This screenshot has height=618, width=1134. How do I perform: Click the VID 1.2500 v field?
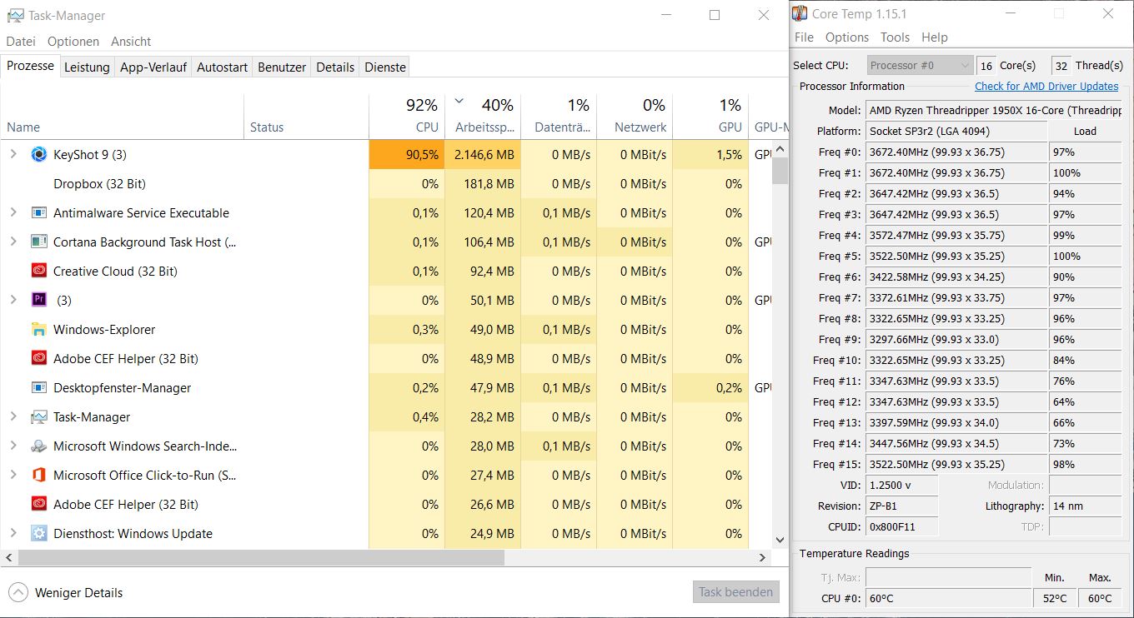pyautogui.click(x=902, y=485)
